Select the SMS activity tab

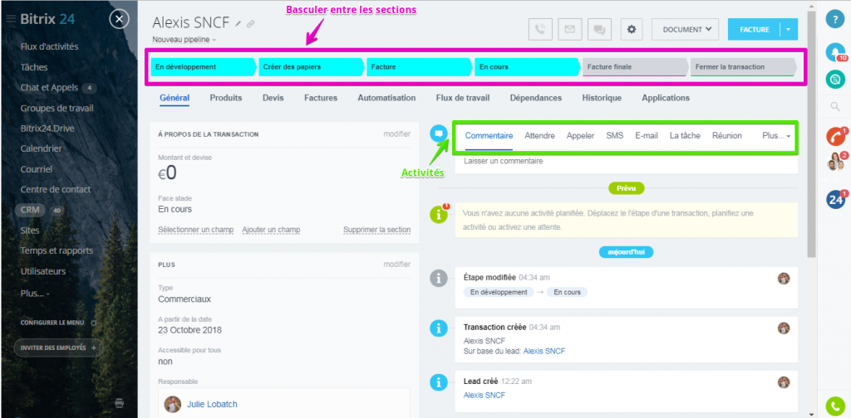coord(615,136)
